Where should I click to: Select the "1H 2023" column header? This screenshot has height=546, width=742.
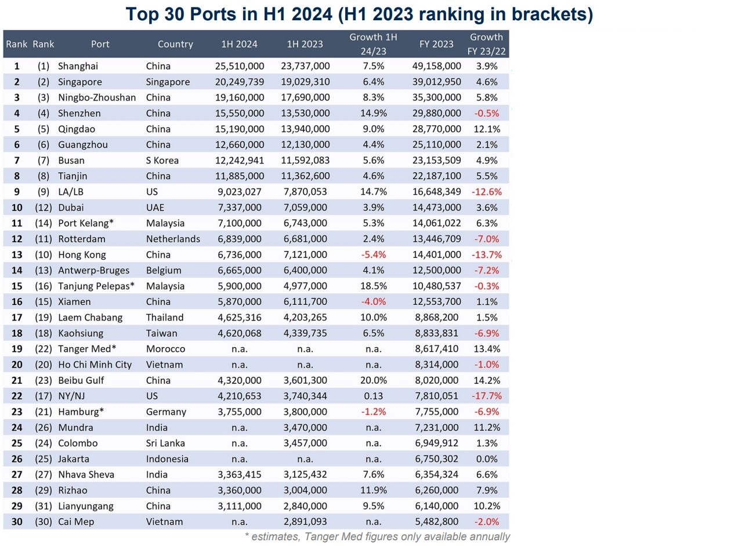[305, 44]
